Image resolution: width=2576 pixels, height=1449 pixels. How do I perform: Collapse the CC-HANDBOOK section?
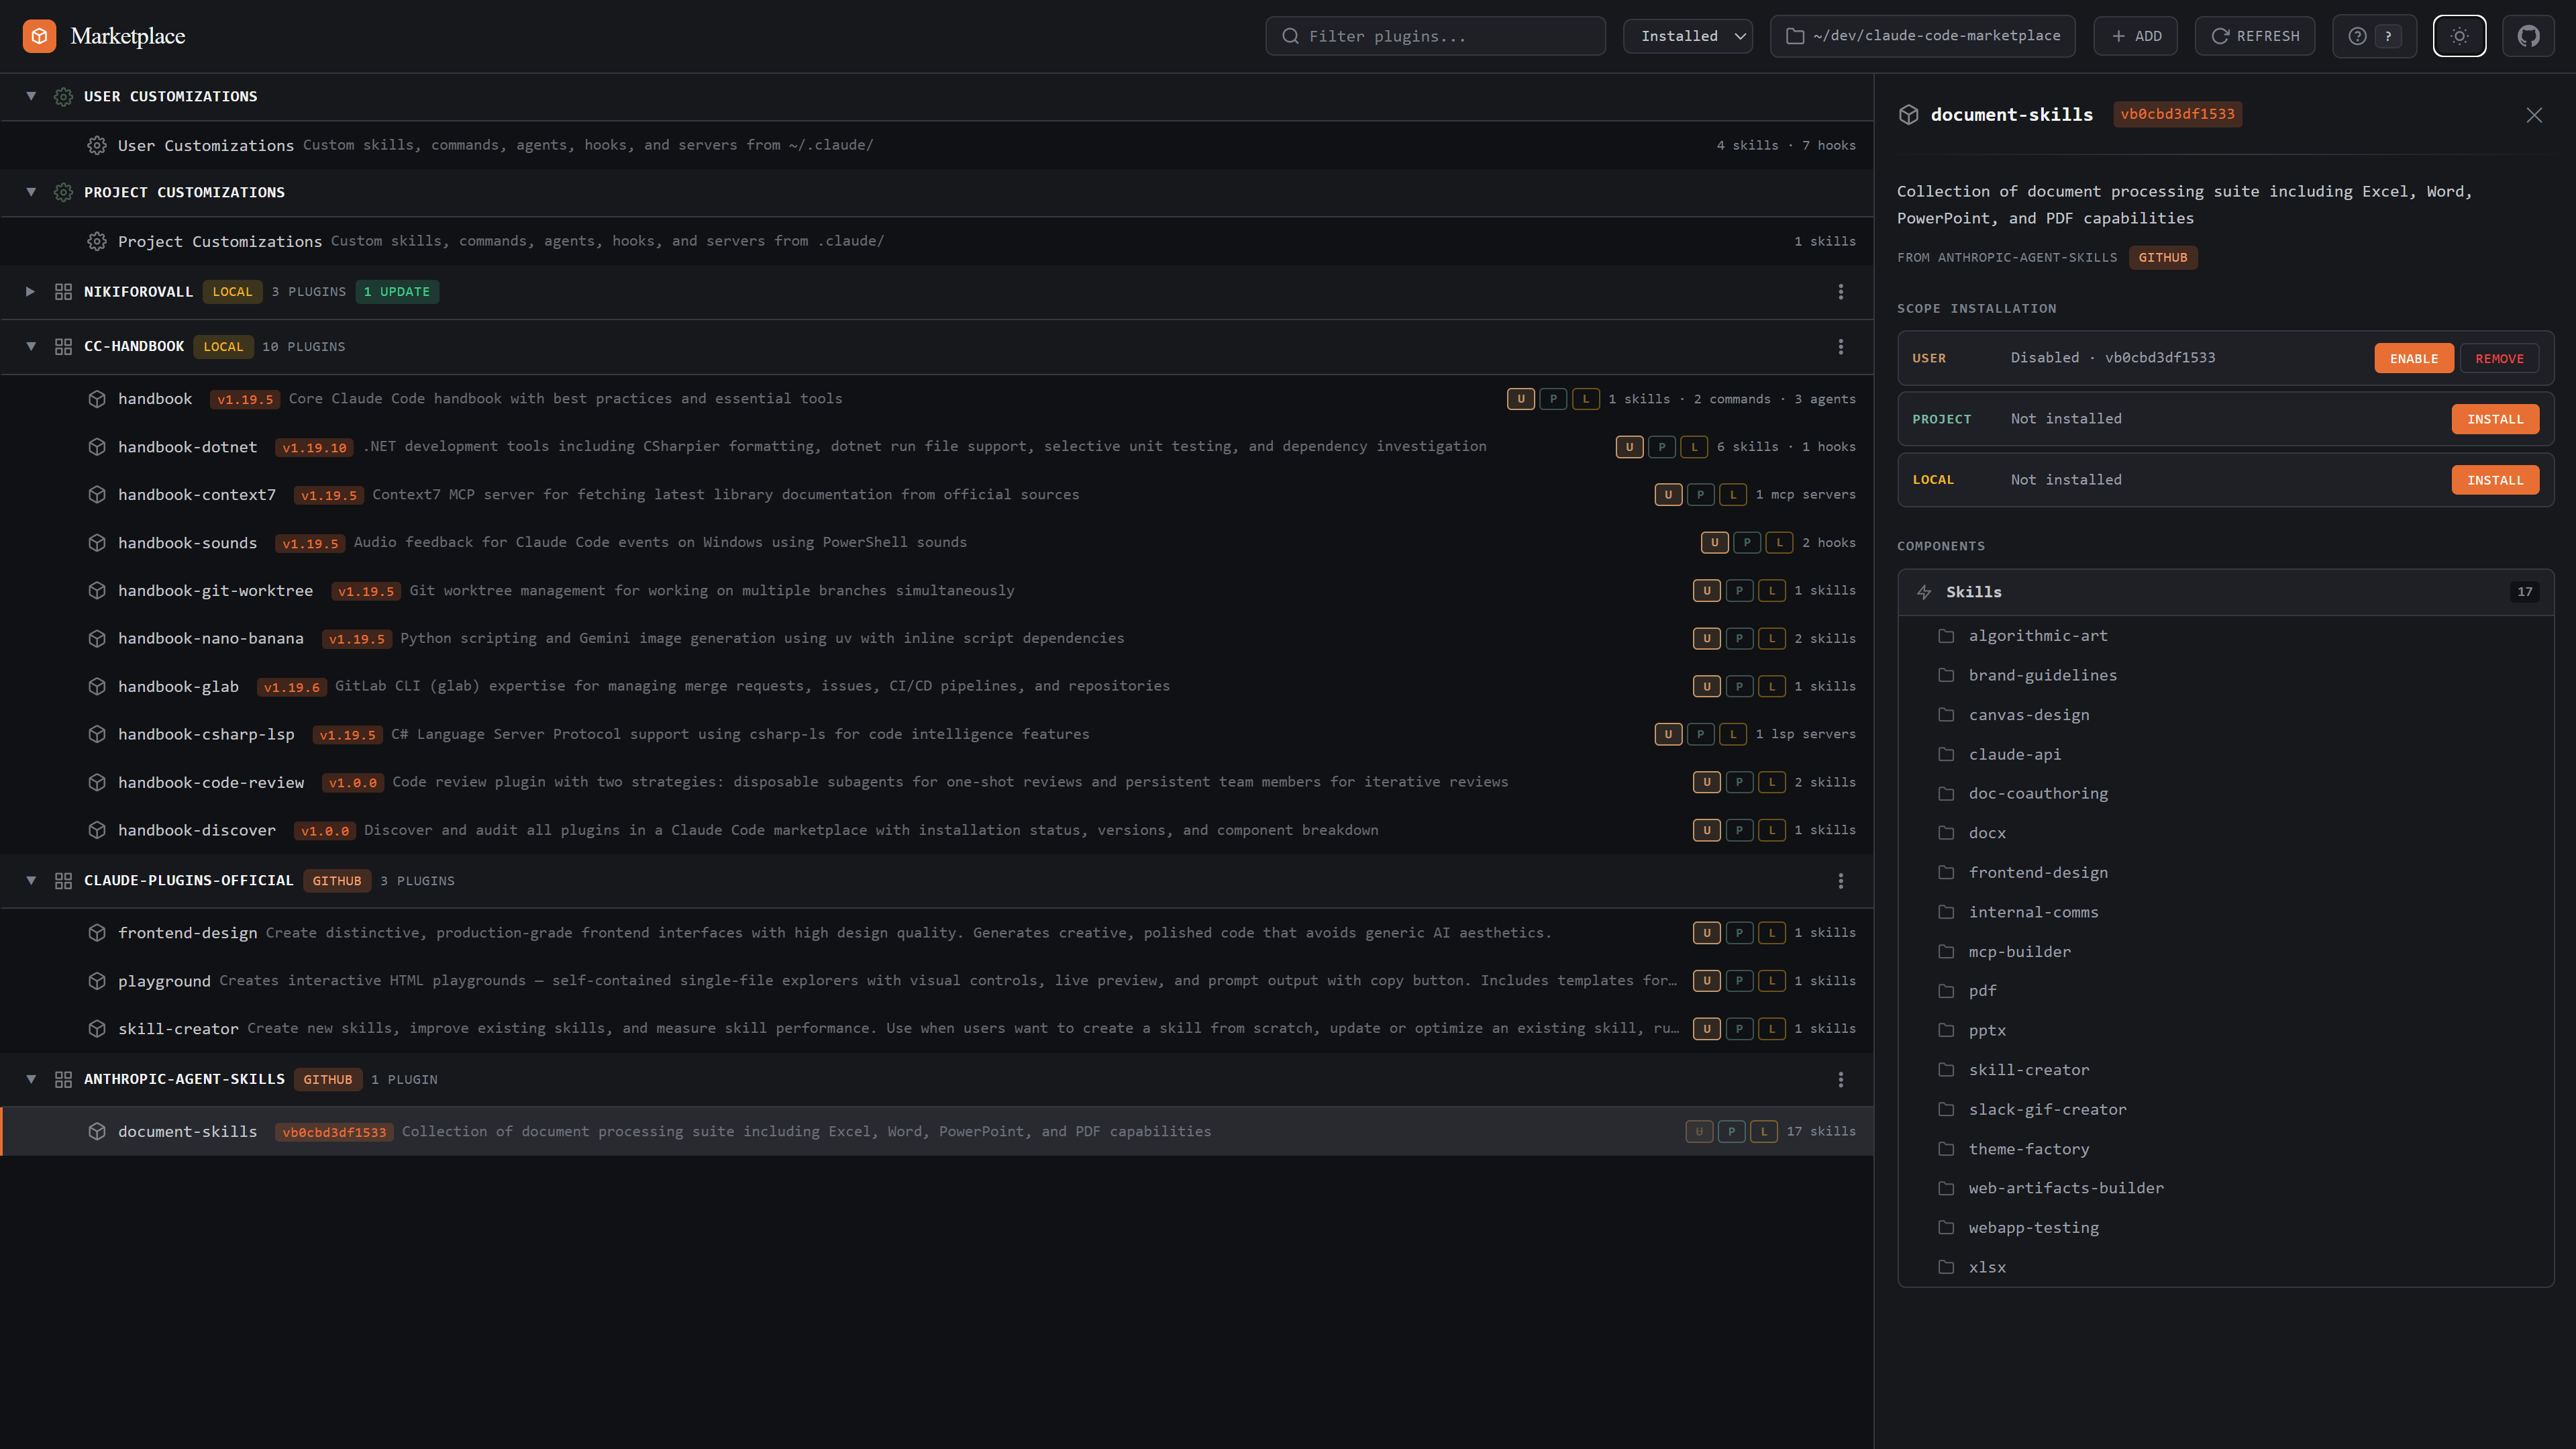click(x=30, y=346)
